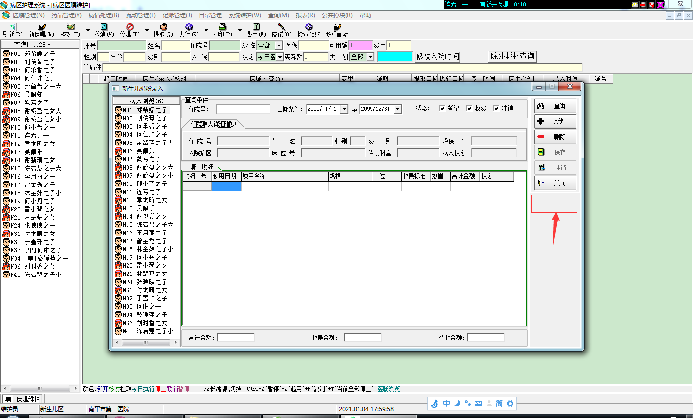Click the 停嘱 stop order icon
The image size is (693, 418).
[x=129, y=27]
